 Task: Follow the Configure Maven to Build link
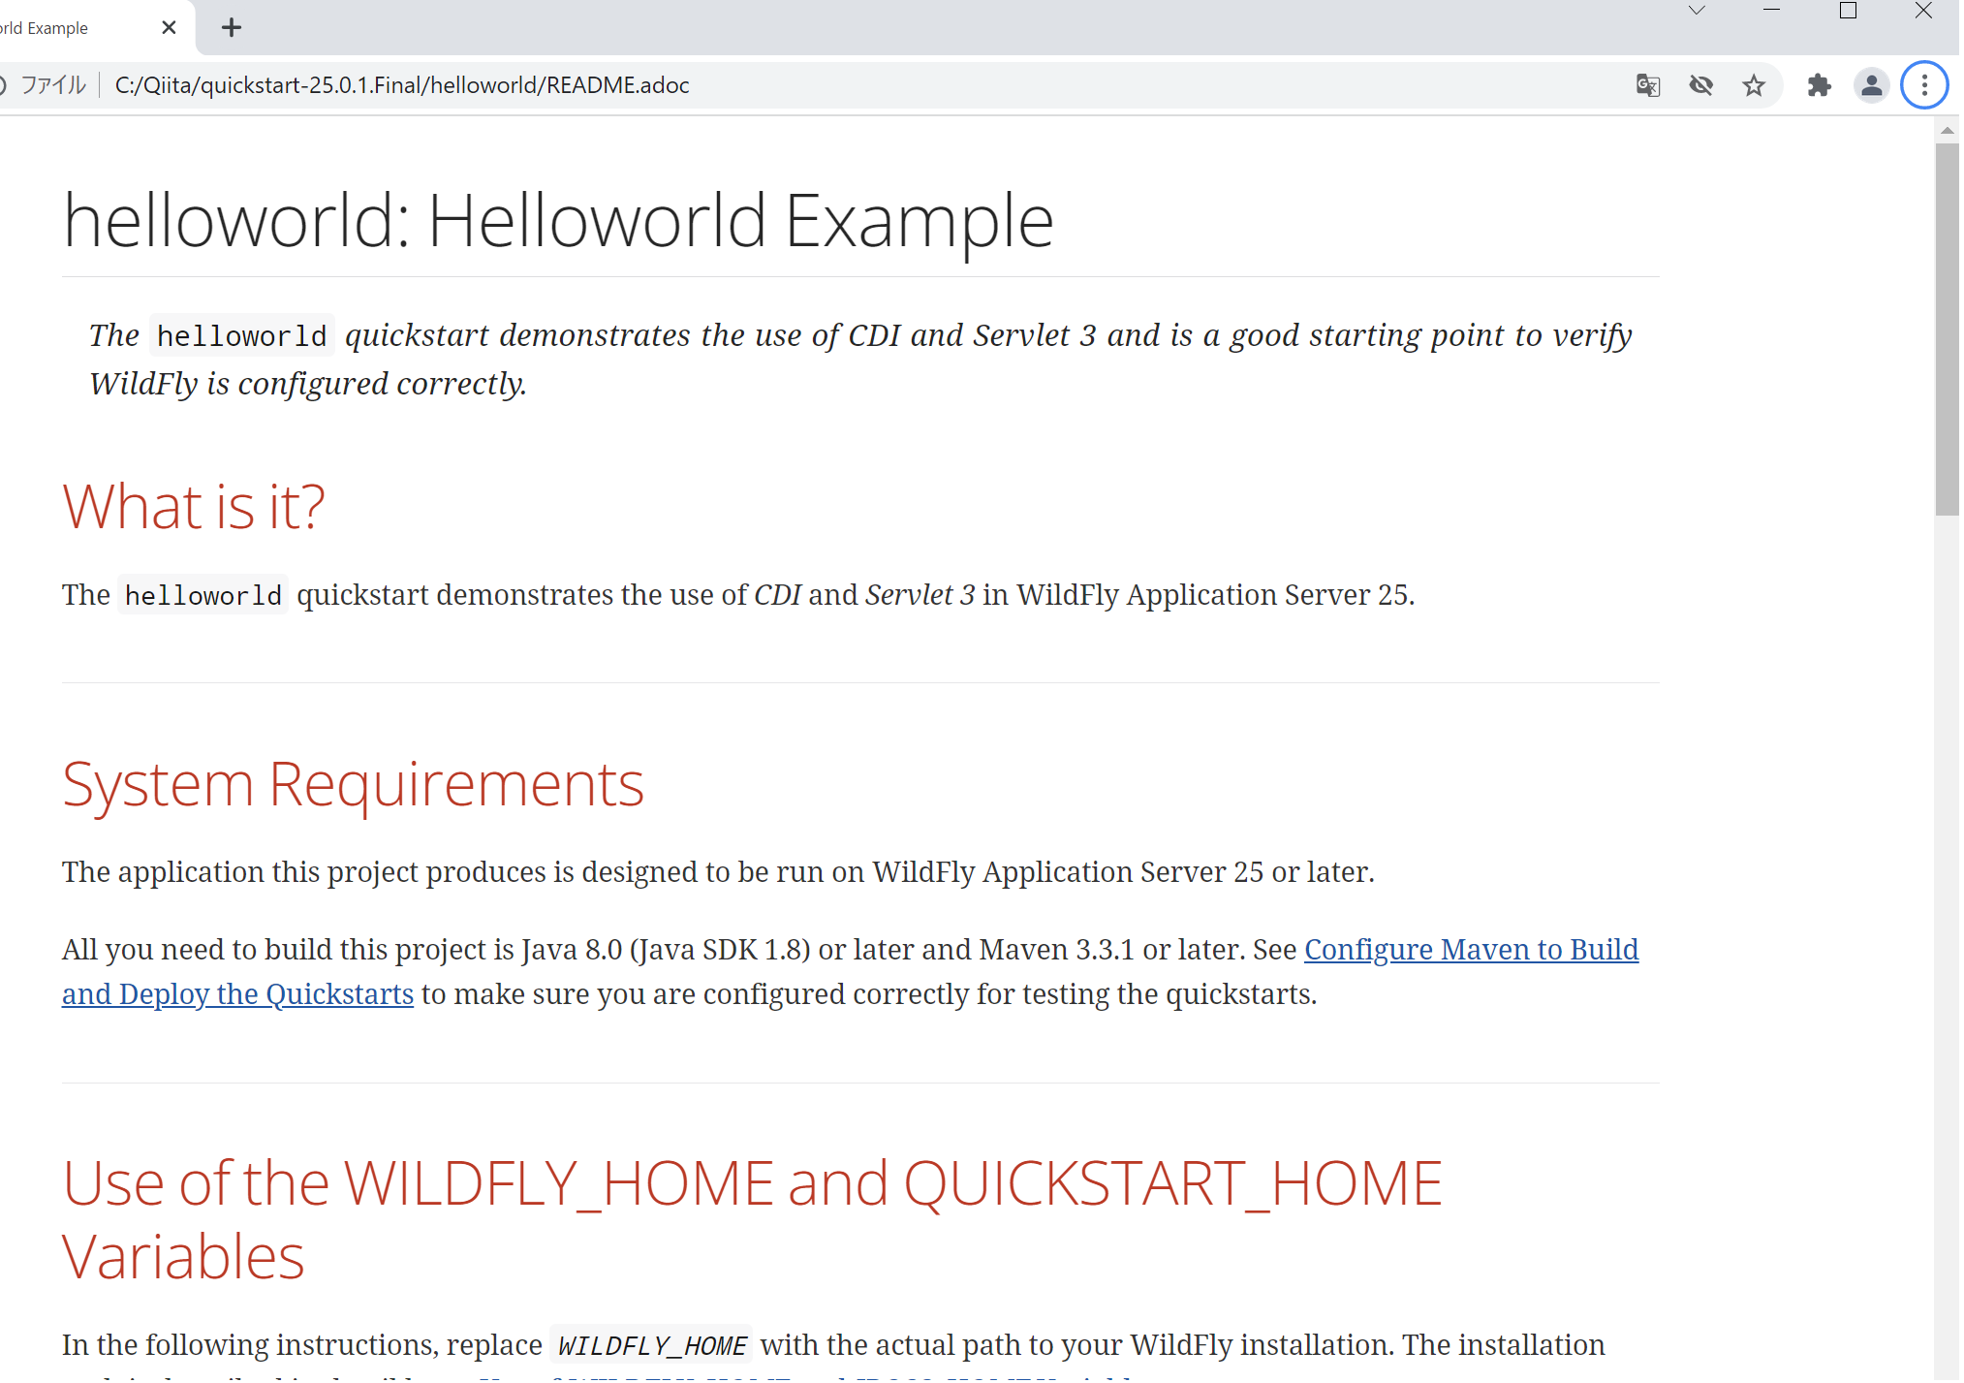click(x=1471, y=950)
